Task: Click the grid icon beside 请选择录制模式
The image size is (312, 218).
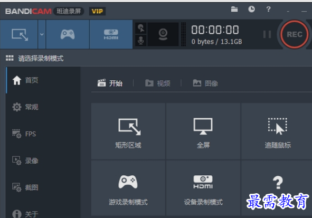Action: pyautogui.click(x=10, y=58)
